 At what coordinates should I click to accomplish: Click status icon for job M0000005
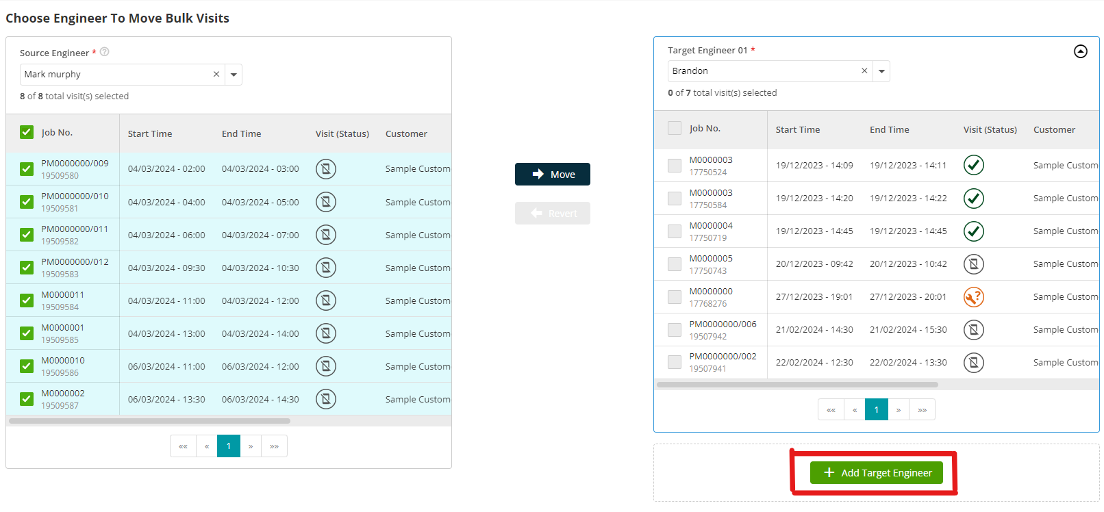point(974,264)
